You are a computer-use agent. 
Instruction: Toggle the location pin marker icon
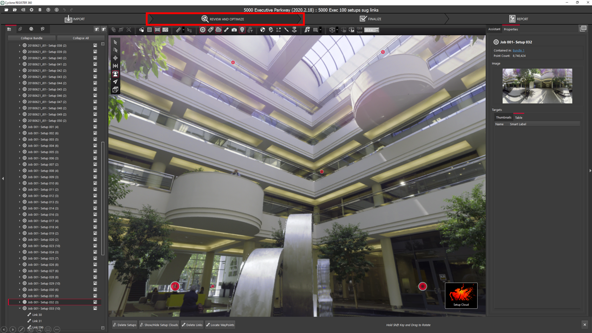tap(242, 30)
